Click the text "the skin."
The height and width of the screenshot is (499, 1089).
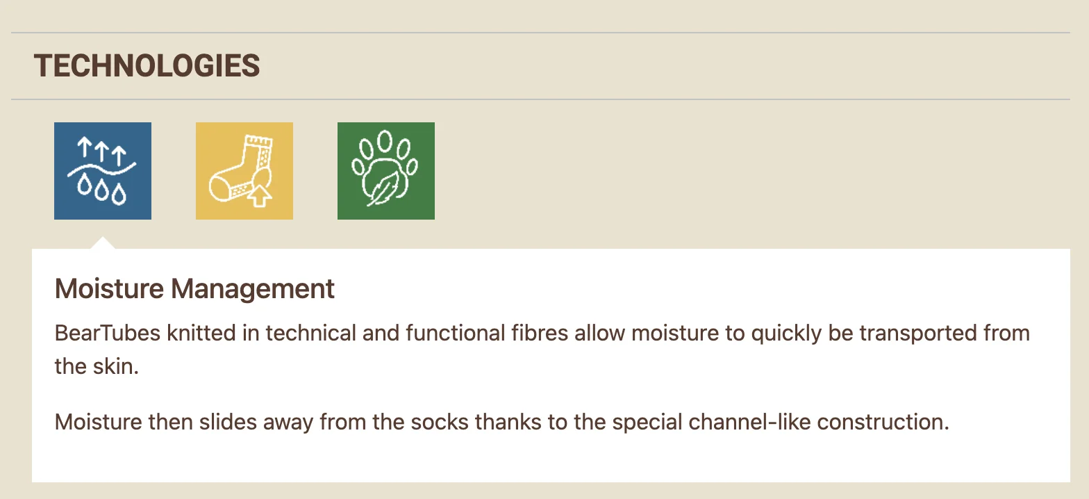[97, 366]
